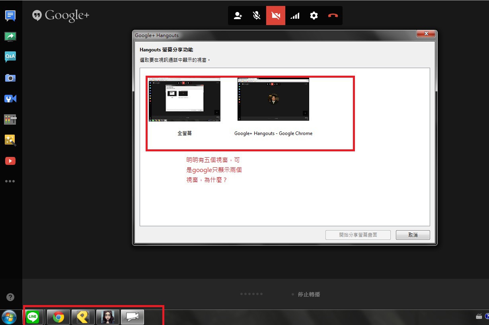Toggle the camera off button

click(x=276, y=16)
